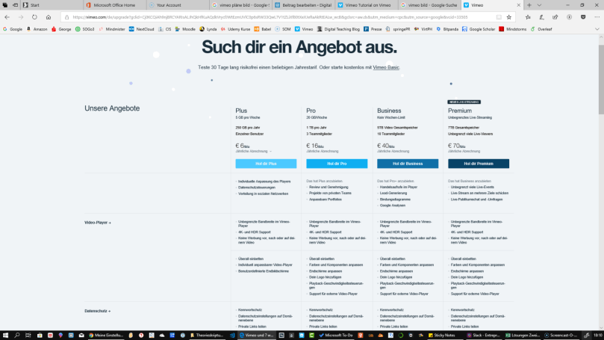This screenshot has height=340, width=604.
Task: Switch to the Start tab
Action: click(52, 5)
